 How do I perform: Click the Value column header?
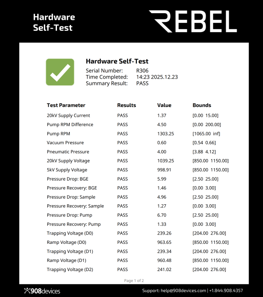click(164, 105)
